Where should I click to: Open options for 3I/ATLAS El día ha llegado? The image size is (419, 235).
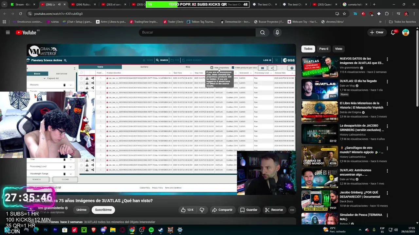(x=387, y=82)
